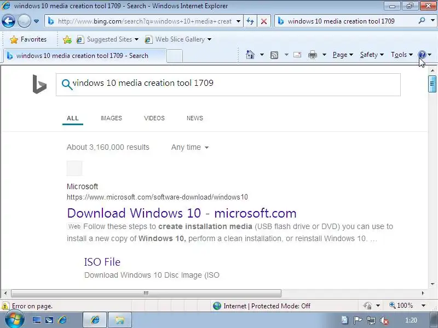438x328 pixels.
Task: Click the toolbar search box with query
Action: click(346, 21)
